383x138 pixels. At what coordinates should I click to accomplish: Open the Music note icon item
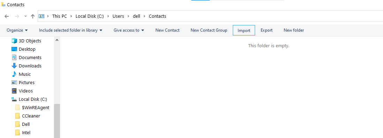click(14, 74)
